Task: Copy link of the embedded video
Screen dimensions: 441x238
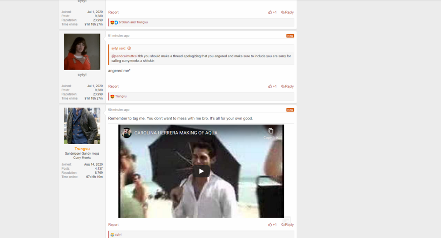Action: point(271,134)
